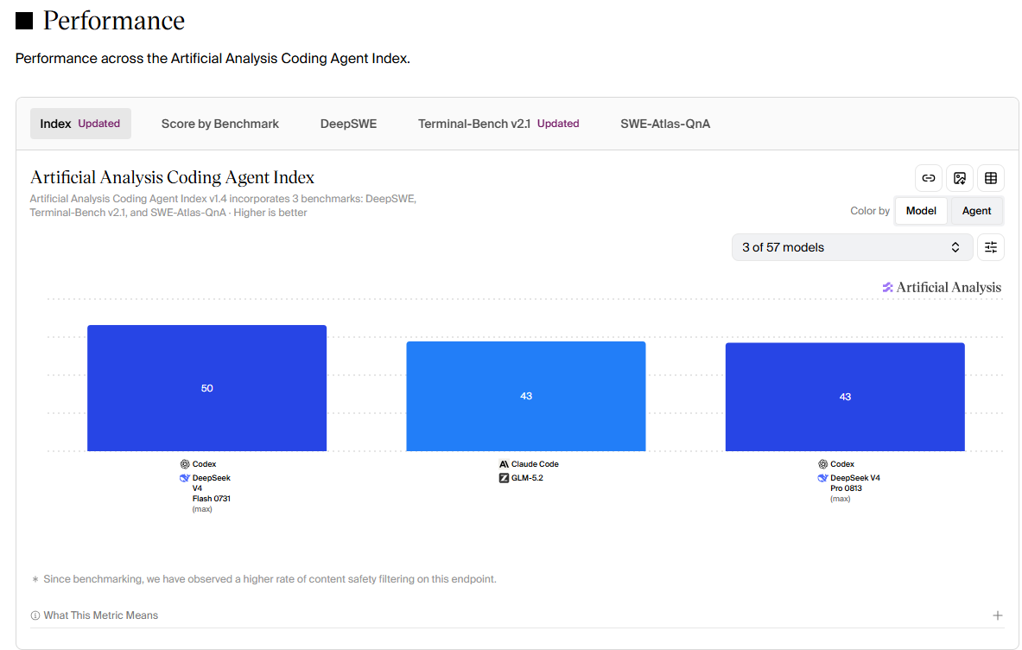Click DeepSeek whale icon beside V4 Flash 0731
1022x650 pixels.
point(185,478)
